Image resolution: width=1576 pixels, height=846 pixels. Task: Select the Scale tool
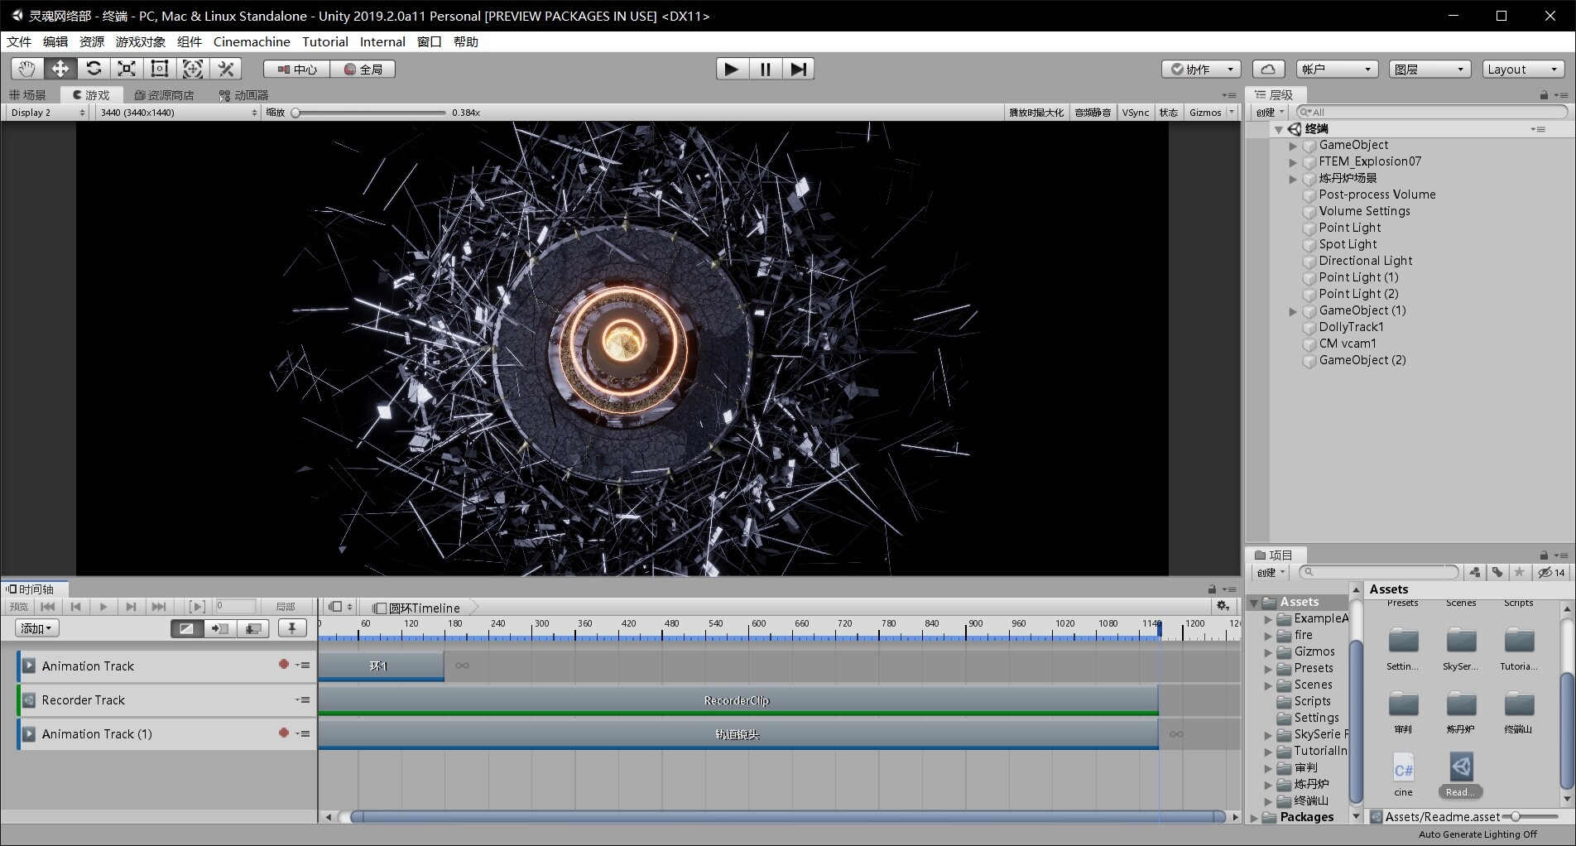click(127, 69)
